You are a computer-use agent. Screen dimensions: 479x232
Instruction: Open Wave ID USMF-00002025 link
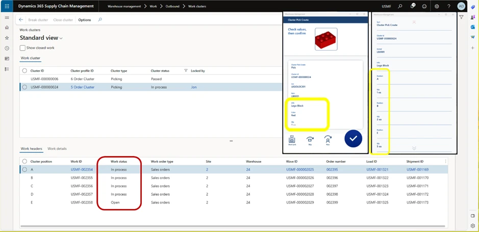pos(300,170)
